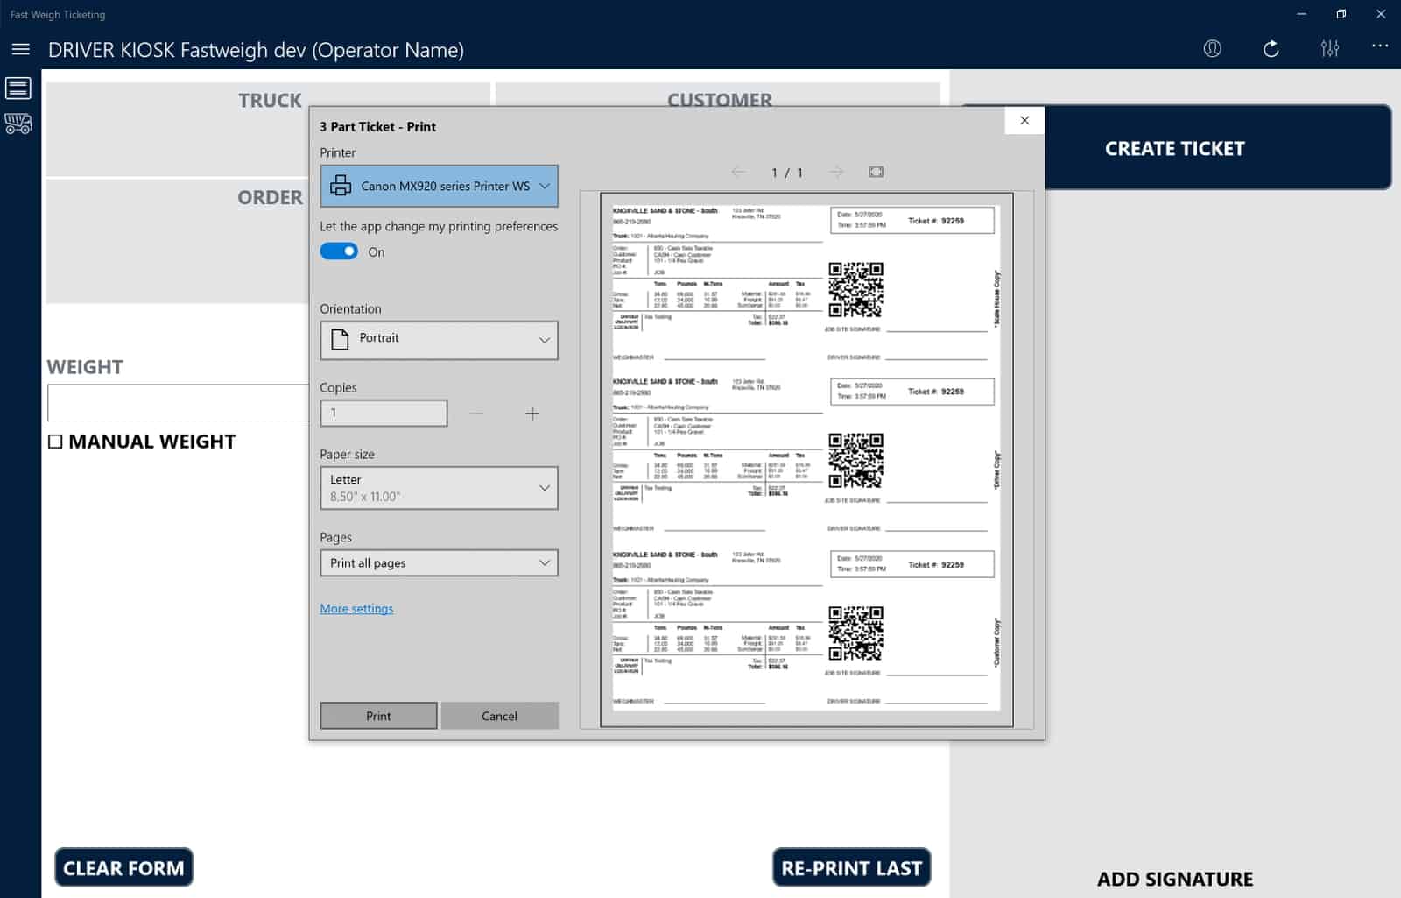Screen dimensions: 1401x898
Task: Click the previous page arrow above the preview
Action: 736,172
